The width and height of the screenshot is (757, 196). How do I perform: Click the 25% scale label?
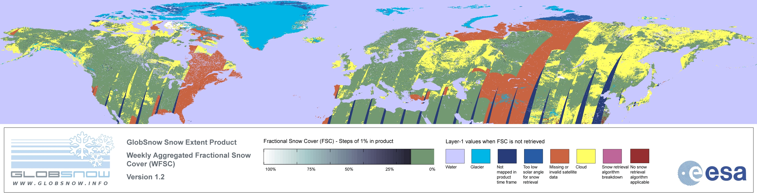tap(390, 169)
